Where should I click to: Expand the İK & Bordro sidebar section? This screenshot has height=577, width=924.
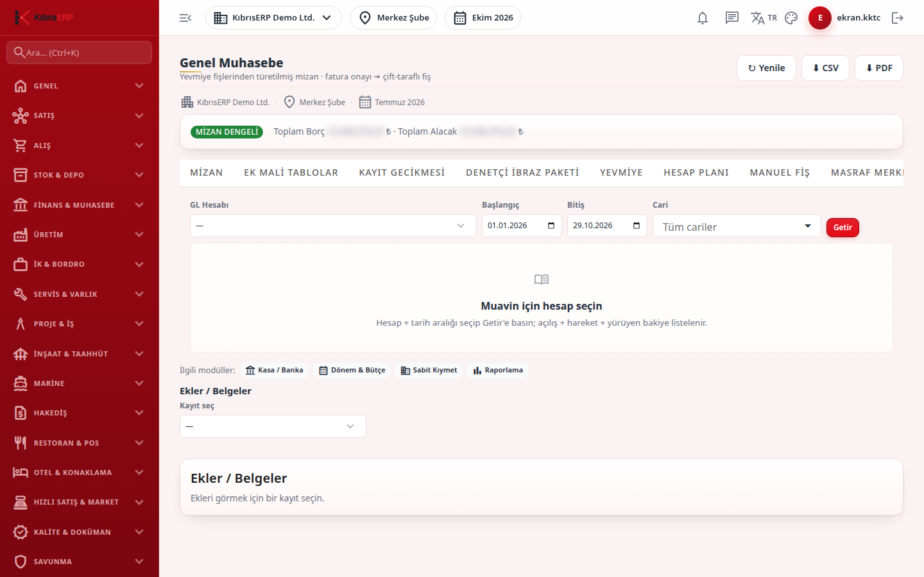[80, 264]
